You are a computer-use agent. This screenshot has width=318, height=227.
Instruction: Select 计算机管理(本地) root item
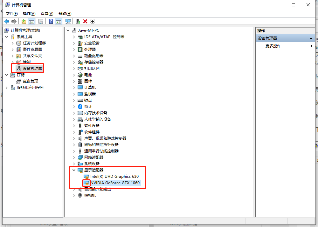pos(25,30)
